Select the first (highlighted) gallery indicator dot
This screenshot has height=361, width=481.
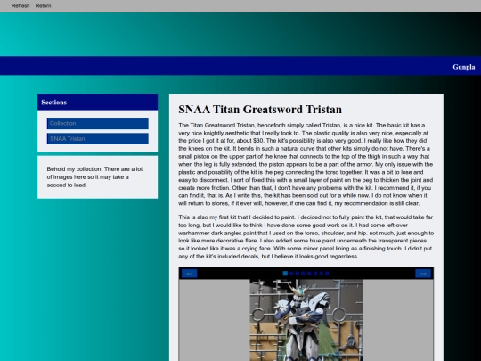click(285, 274)
